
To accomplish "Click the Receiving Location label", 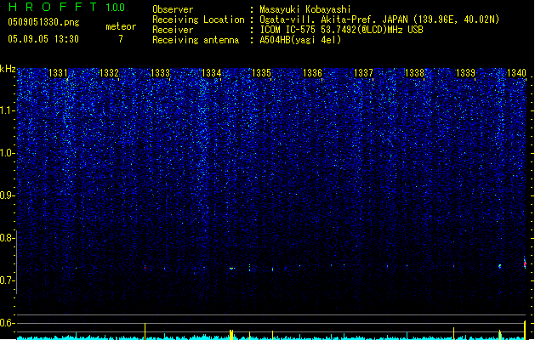I will point(198,20).
